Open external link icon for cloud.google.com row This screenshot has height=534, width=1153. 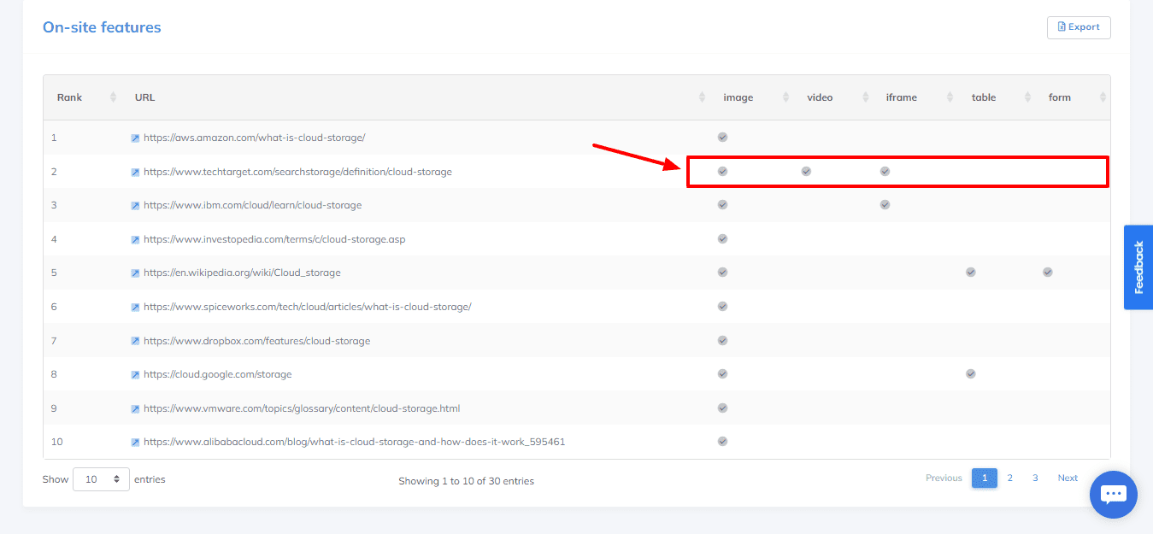click(x=135, y=375)
